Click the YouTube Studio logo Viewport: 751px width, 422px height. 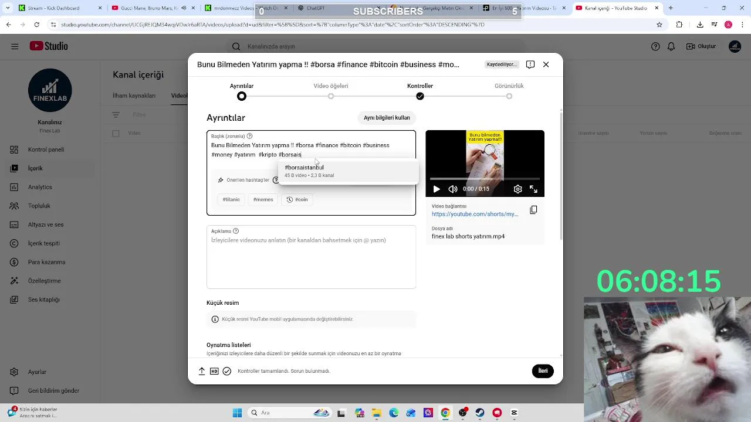pos(49,46)
